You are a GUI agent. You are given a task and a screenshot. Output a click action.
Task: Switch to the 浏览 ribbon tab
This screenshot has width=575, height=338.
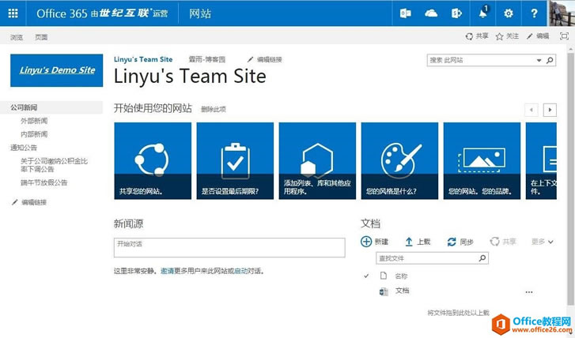coord(17,37)
